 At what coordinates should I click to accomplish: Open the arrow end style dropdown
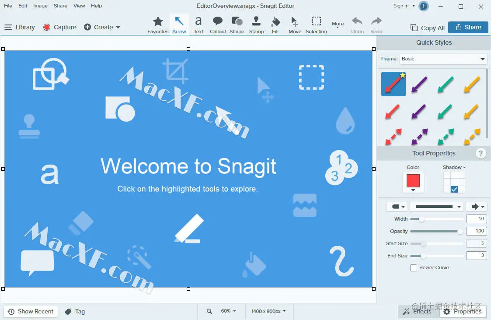pyautogui.click(x=477, y=207)
